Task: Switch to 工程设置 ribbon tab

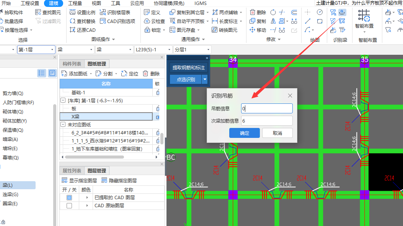Action: (x=30, y=3)
